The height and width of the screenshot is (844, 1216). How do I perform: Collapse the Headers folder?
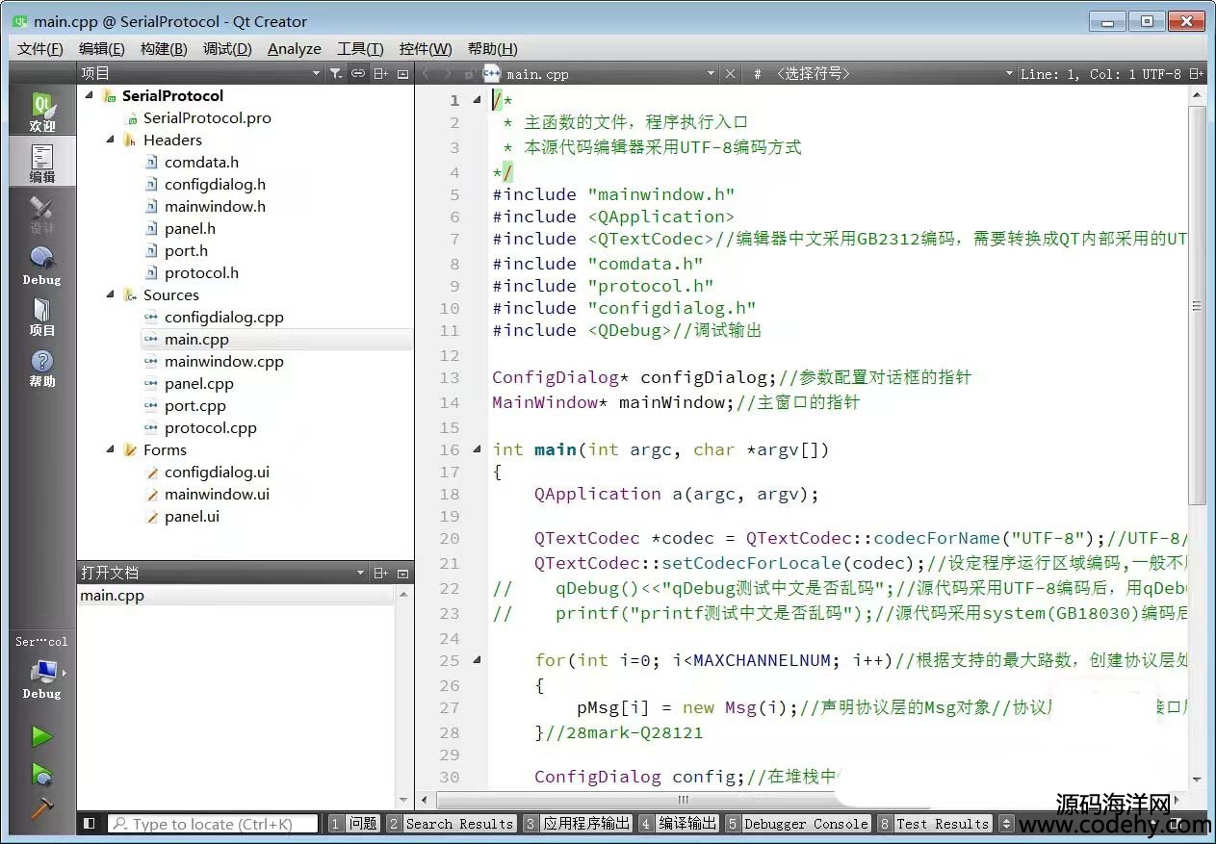tap(111, 140)
